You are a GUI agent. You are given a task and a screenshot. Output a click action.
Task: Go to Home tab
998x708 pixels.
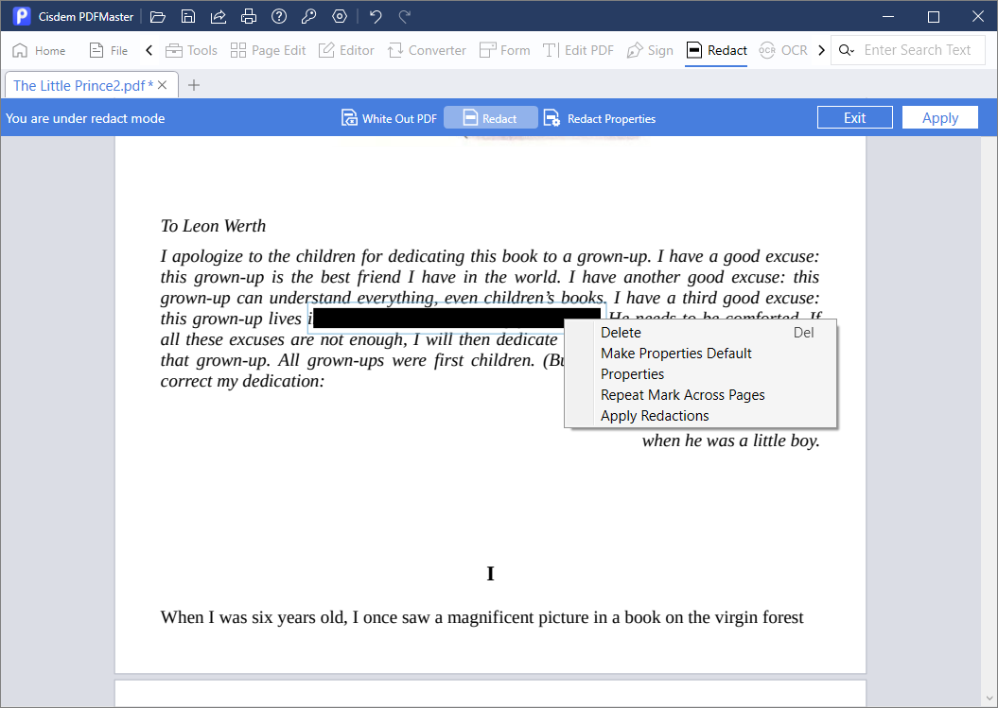pyautogui.click(x=39, y=50)
